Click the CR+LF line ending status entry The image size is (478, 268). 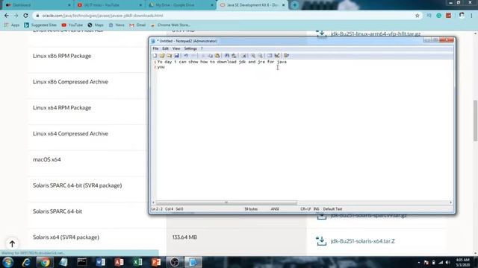(x=305, y=209)
